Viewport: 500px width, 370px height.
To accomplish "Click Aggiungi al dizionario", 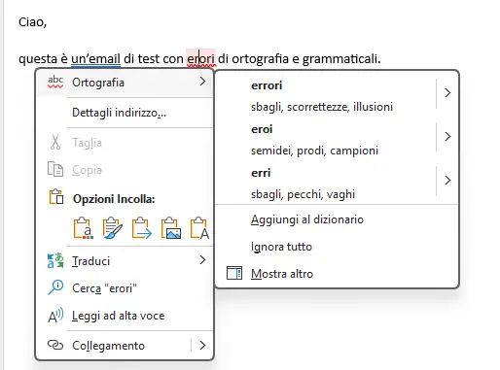I will click(x=307, y=219).
